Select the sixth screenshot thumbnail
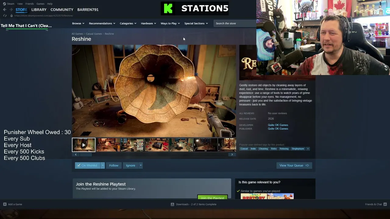The height and width of the screenshot is (219, 390). (x=206, y=145)
